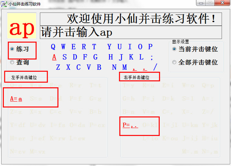Click the K key letter
This screenshot has height=166, width=231.
(131, 57)
